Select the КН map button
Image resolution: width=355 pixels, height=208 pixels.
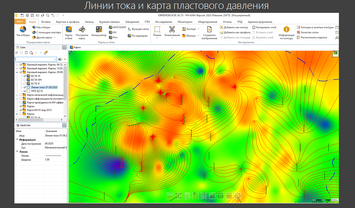point(113,32)
